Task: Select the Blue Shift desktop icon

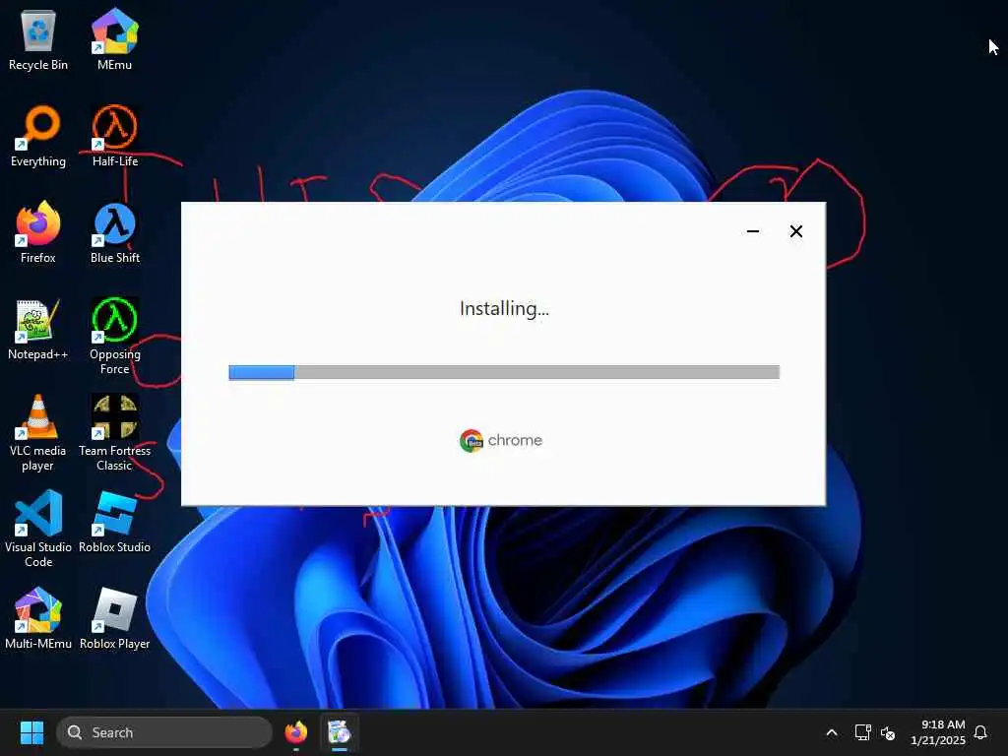Action: tap(114, 232)
